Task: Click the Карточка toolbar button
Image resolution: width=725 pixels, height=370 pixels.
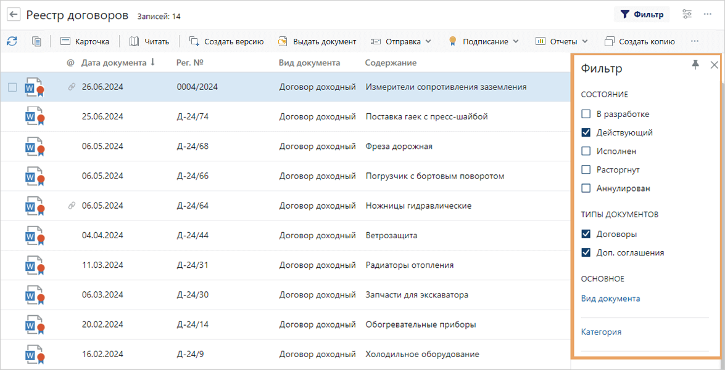Action: [85, 41]
